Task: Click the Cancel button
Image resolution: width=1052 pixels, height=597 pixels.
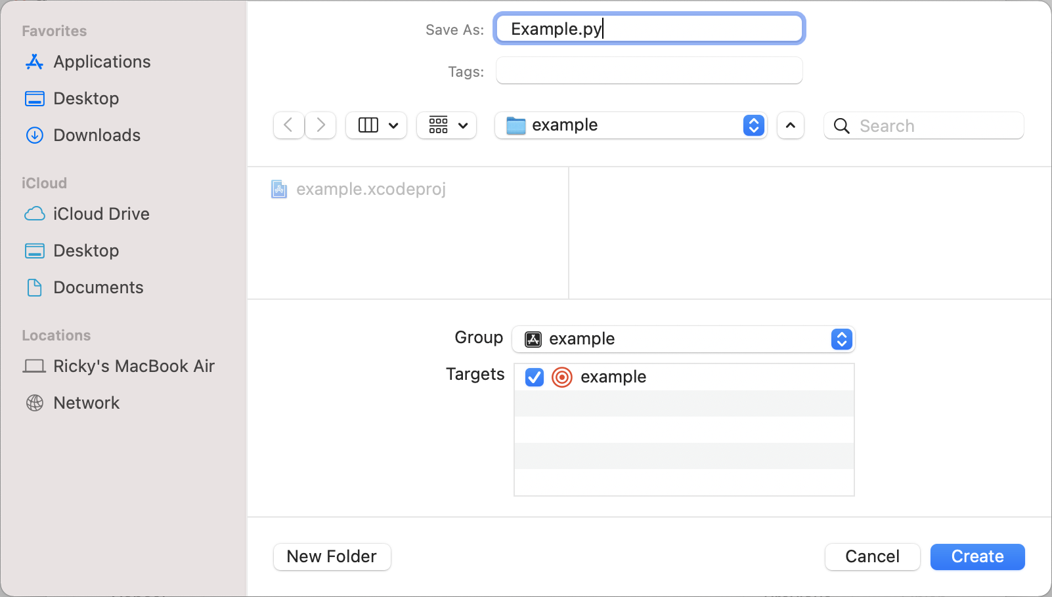Action: 872,556
